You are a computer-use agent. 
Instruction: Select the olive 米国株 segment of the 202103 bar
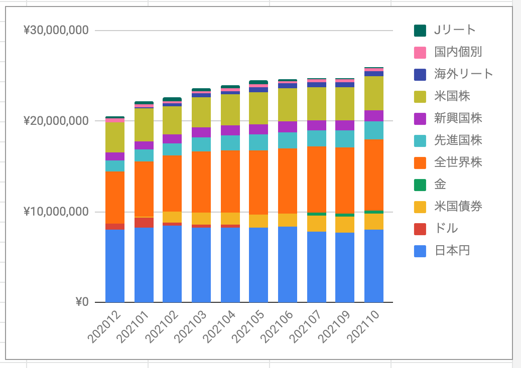(x=201, y=112)
